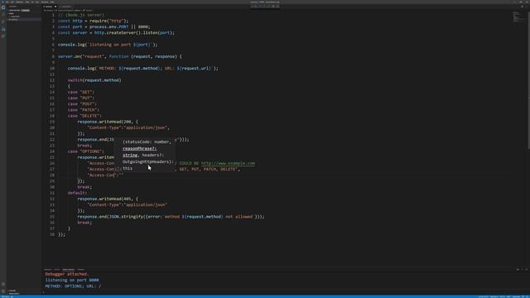The image size is (530, 298).
Task: Select the highlighted file in Explorer tree
Action: click(24, 20)
